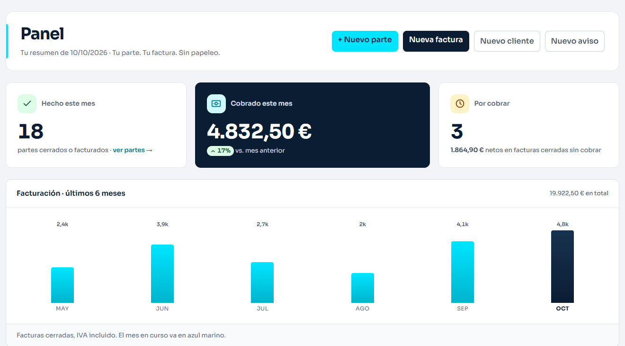
Task: Click the JUL bar in the chart
Action: (x=262, y=282)
